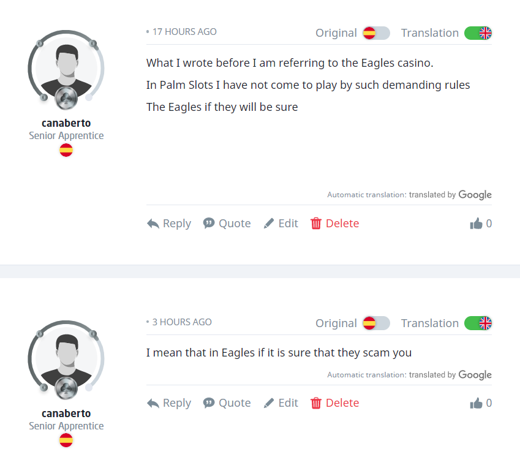Toggle Original language switch on the second post
Viewport: 520px width, 468px height.
pos(376,323)
